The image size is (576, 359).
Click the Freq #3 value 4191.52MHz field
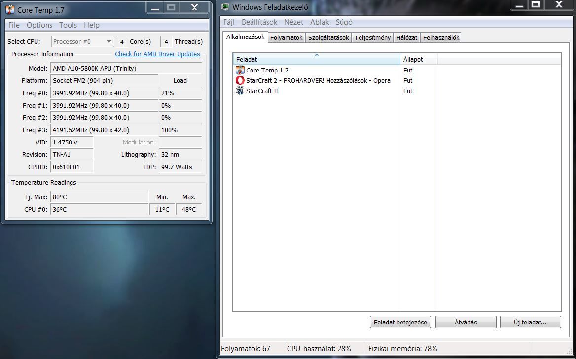point(104,130)
